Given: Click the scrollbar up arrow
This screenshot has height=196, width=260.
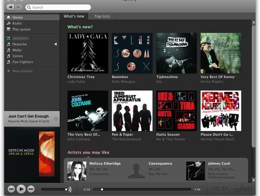Looking at the screenshot, I should click(253, 22).
